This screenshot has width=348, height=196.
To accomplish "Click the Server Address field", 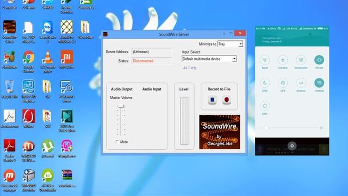I will tap(152, 52).
